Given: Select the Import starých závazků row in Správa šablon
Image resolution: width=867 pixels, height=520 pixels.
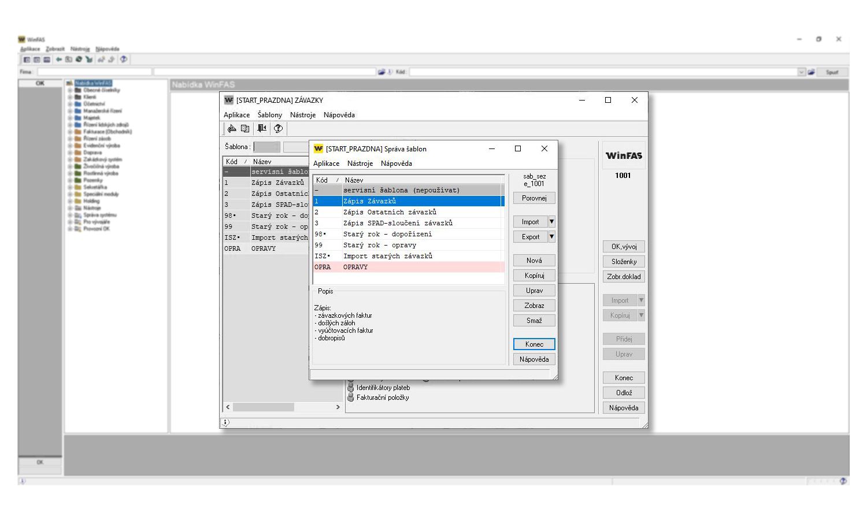Looking at the screenshot, I should click(x=409, y=256).
